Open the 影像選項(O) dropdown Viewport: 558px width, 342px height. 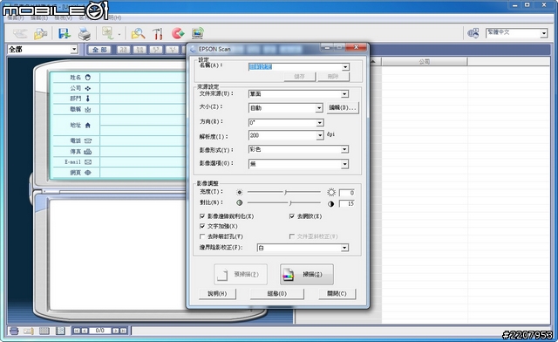click(x=344, y=164)
